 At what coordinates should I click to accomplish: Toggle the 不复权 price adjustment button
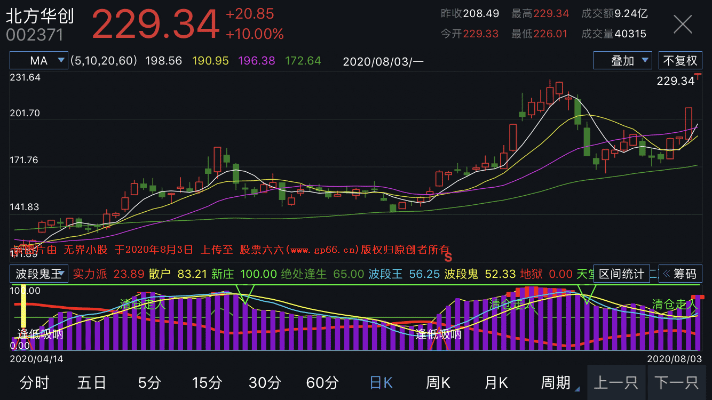tap(680, 61)
